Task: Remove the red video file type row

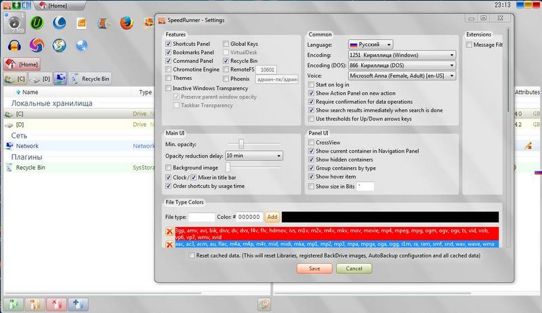Action: click(169, 231)
